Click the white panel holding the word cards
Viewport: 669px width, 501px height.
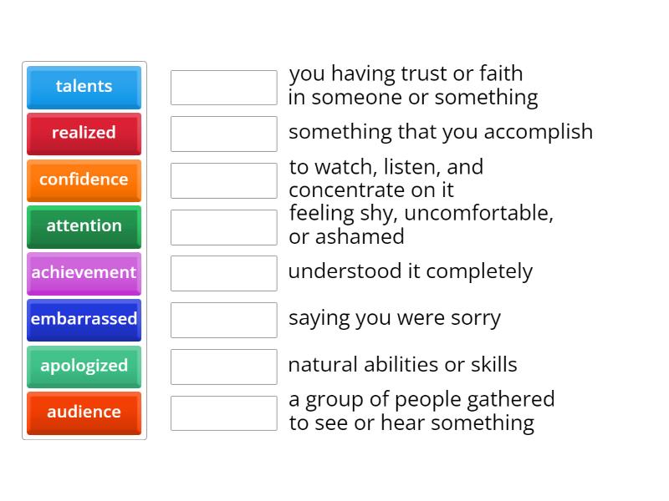(x=84, y=250)
